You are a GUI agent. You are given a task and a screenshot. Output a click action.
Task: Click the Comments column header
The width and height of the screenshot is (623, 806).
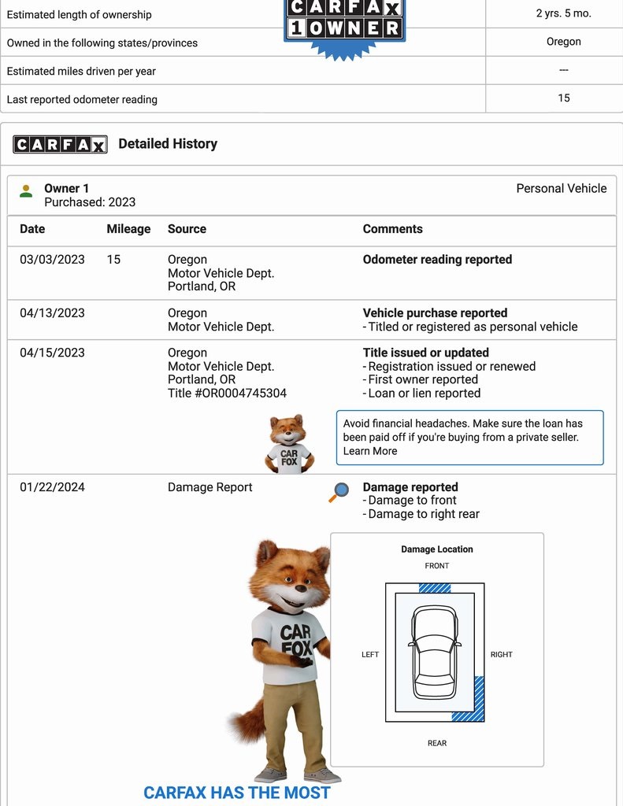point(392,229)
